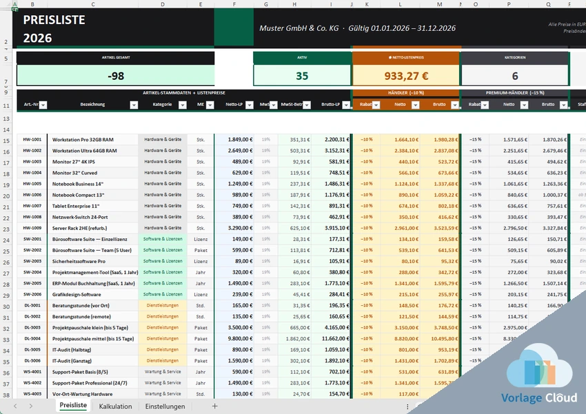Viewport: 586px width, 414px height.
Task: Click the Aktiv value 35
Action: click(302, 76)
